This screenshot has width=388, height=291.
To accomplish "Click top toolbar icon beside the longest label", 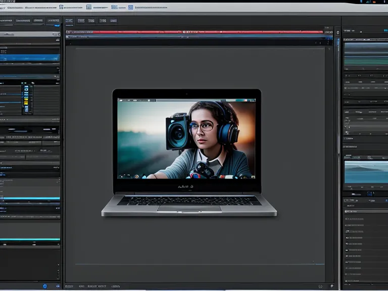I will click(x=131, y=7).
